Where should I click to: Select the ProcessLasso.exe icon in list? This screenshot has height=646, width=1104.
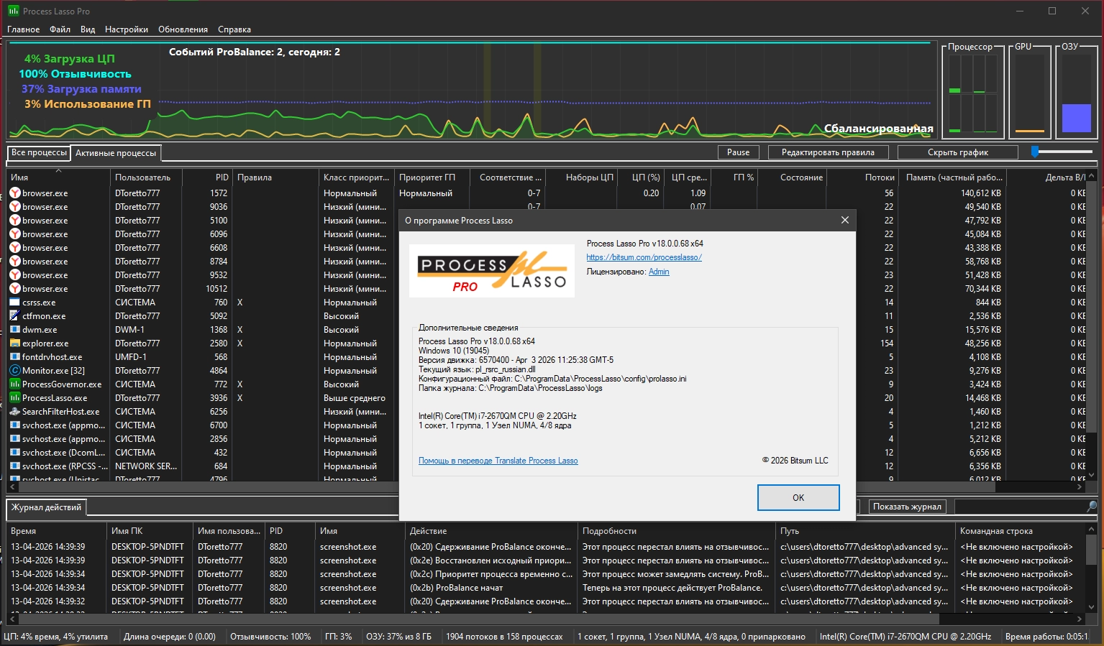(x=14, y=398)
